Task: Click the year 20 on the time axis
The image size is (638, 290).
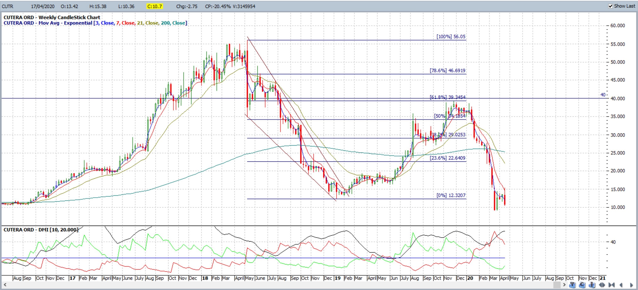Action: [x=470, y=278]
